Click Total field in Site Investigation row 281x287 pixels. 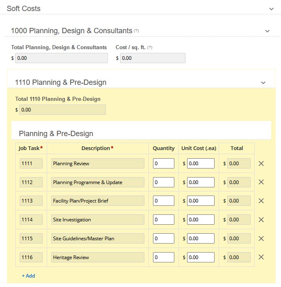[x=239, y=220]
